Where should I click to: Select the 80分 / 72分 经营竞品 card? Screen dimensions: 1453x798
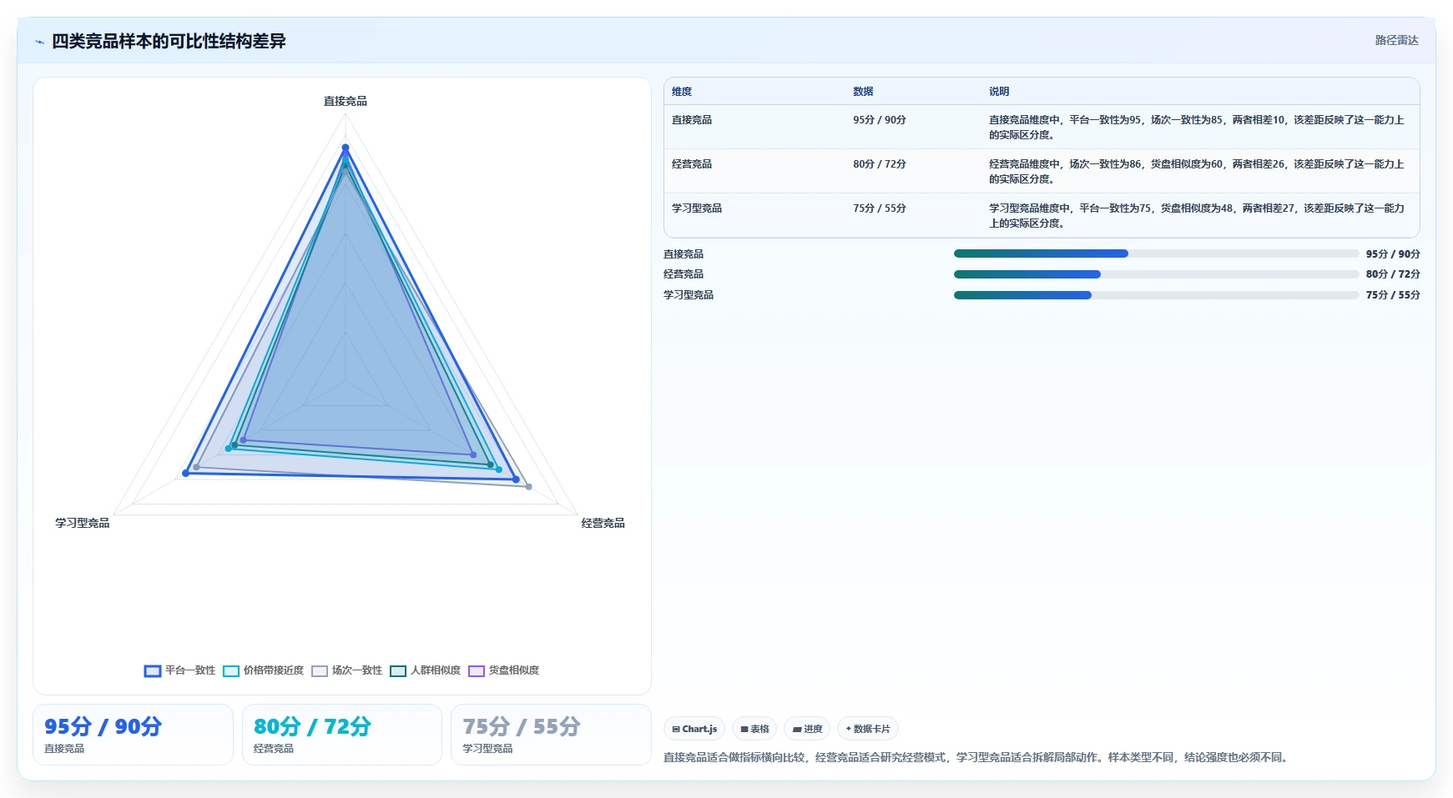click(x=341, y=735)
